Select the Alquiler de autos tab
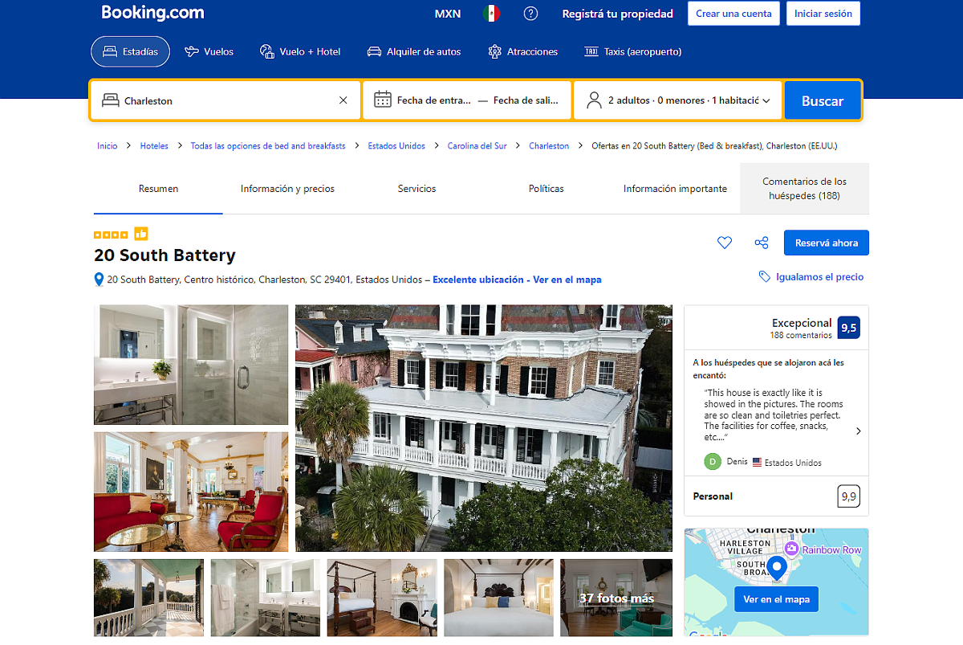The height and width of the screenshot is (645, 963). (x=414, y=51)
